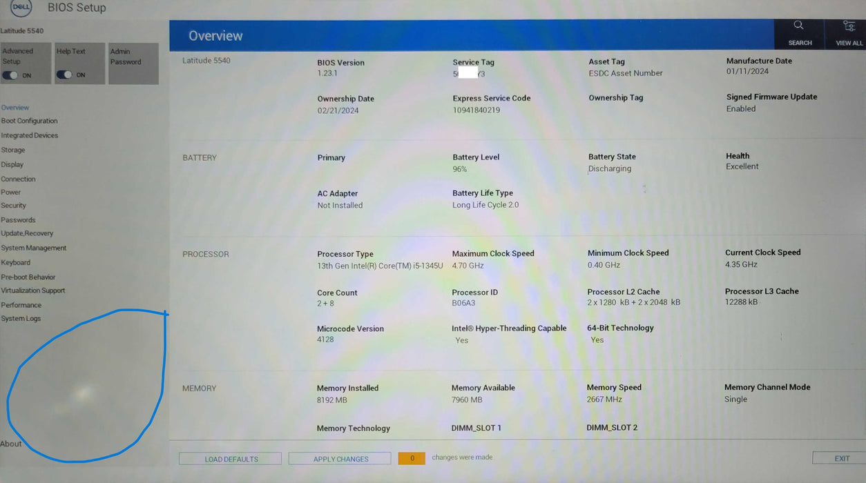Open Boot Configuration section
Image resolution: width=866 pixels, height=483 pixels.
click(x=29, y=121)
